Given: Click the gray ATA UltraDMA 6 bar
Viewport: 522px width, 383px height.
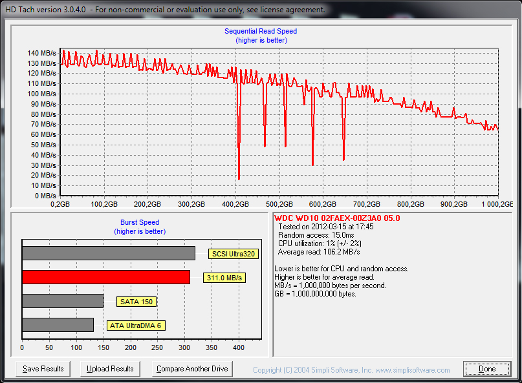Looking at the screenshot, I should pos(58,325).
